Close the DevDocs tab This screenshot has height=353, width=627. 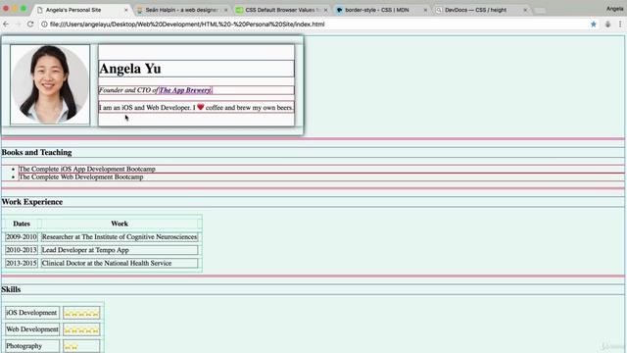click(x=525, y=10)
